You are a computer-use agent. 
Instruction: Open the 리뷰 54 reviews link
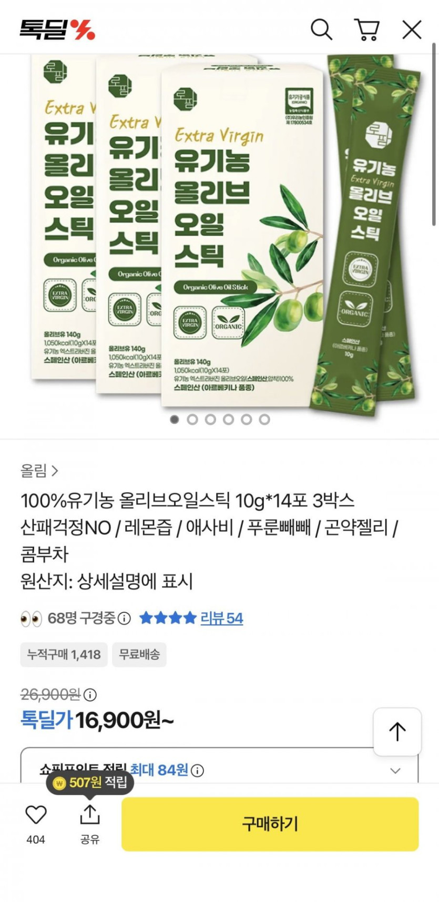pyautogui.click(x=221, y=618)
